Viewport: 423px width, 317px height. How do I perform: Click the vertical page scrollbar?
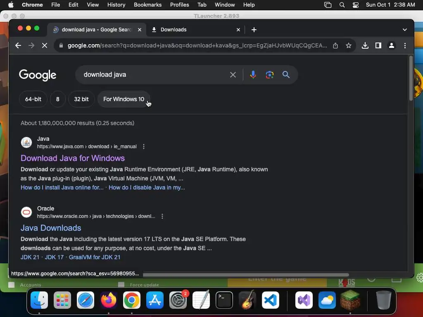(x=411, y=78)
